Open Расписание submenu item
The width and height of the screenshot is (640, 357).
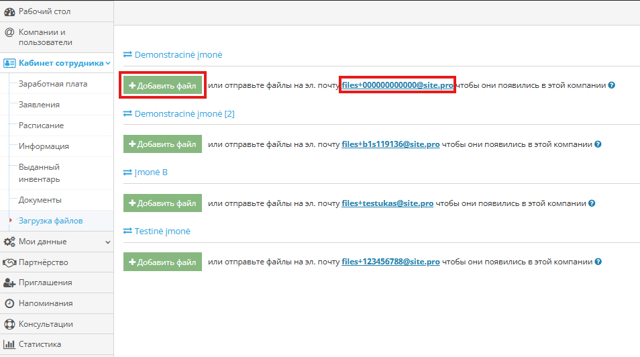click(41, 125)
